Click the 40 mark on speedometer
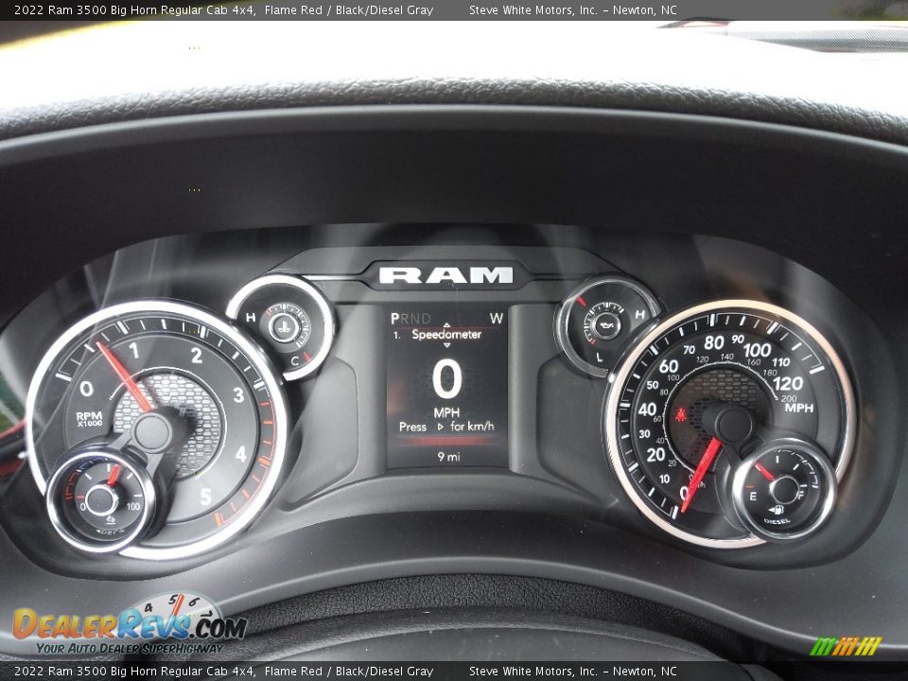The width and height of the screenshot is (908, 681). pyautogui.click(x=647, y=410)
